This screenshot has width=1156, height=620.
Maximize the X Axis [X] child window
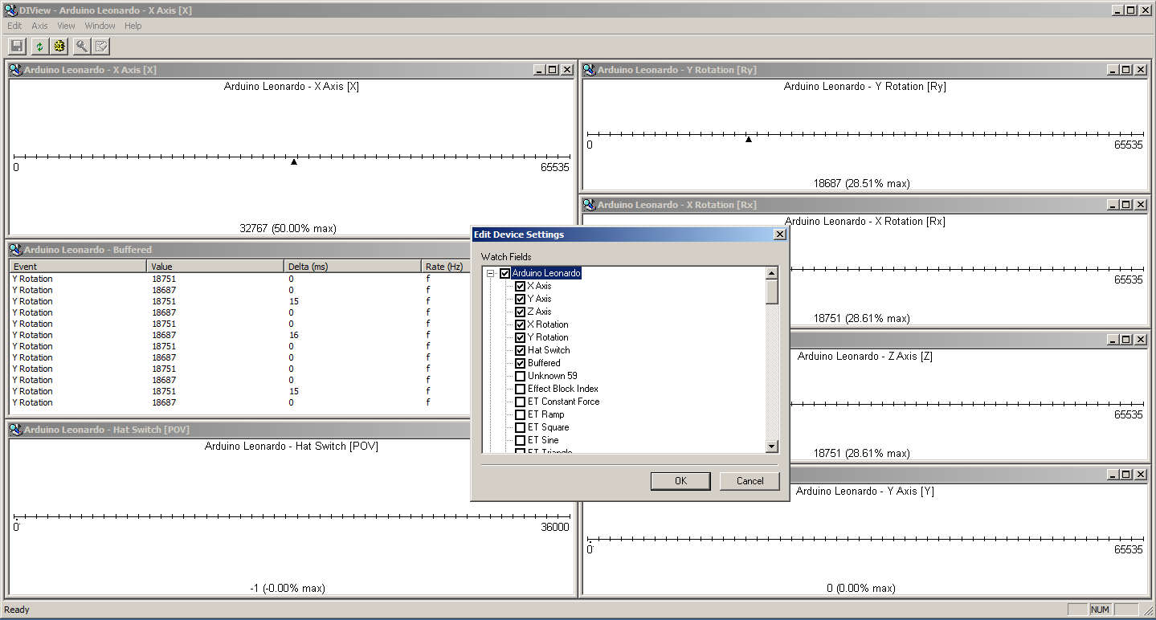[x=553, y=70]
